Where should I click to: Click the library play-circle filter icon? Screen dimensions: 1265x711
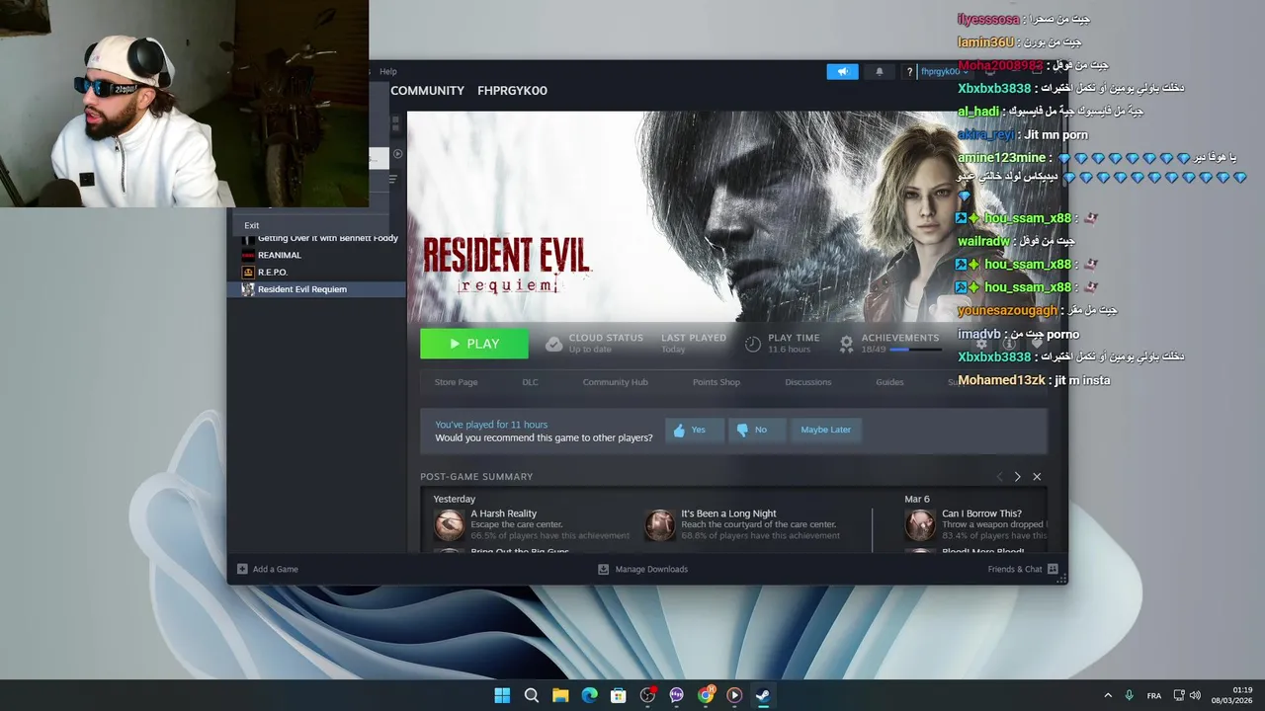pos(397,154)
